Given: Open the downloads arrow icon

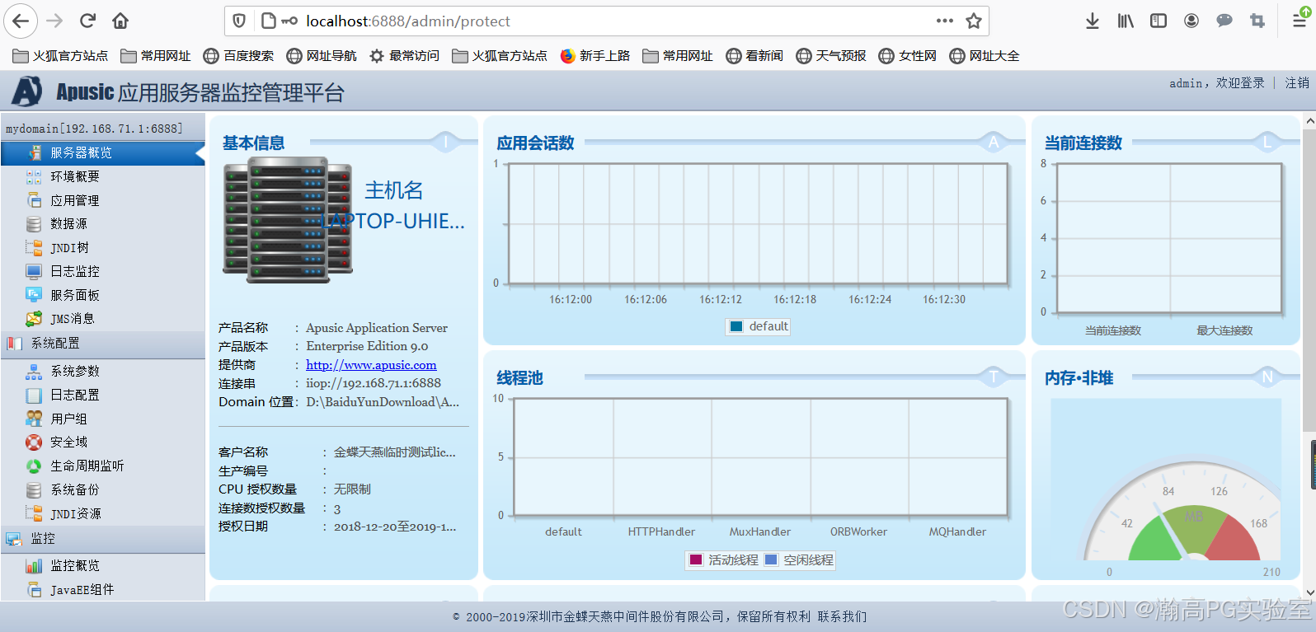Looking at the screenshot, I should coord(1093,21).
